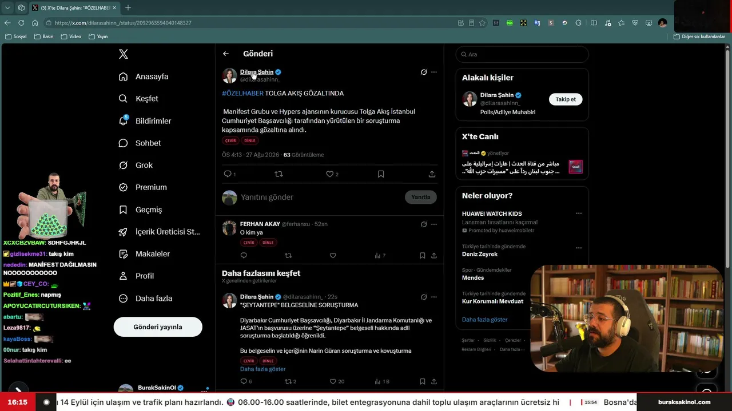Click the browser reload button
Screen dimensions: 732x411
21,23
